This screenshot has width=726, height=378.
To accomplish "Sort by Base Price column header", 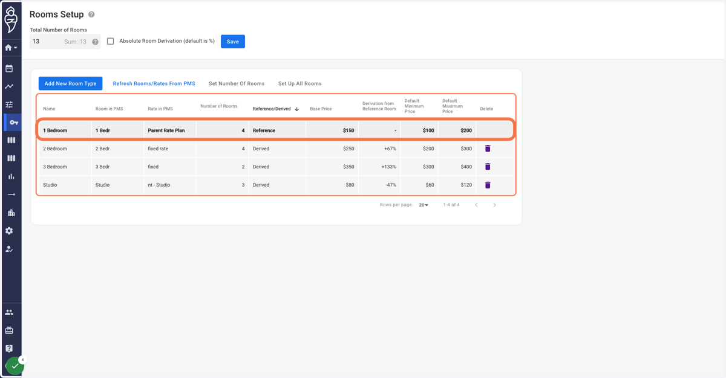I will click(321, 109).
